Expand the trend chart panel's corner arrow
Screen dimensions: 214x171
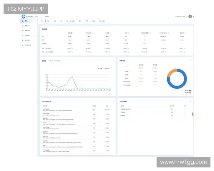113,61
